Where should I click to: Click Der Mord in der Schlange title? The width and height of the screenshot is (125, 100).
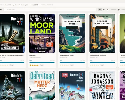click(98, 55)
